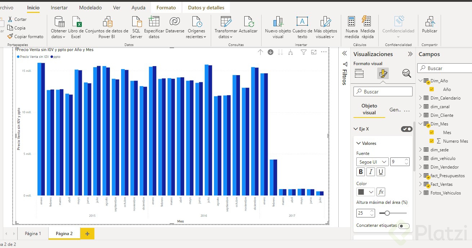
Task: Expand the Dim_Calendario table
Action: (x=420, y=98)
